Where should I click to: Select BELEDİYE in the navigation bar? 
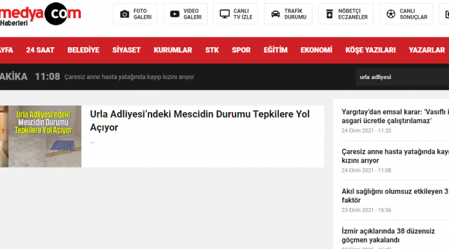(83, 50)
